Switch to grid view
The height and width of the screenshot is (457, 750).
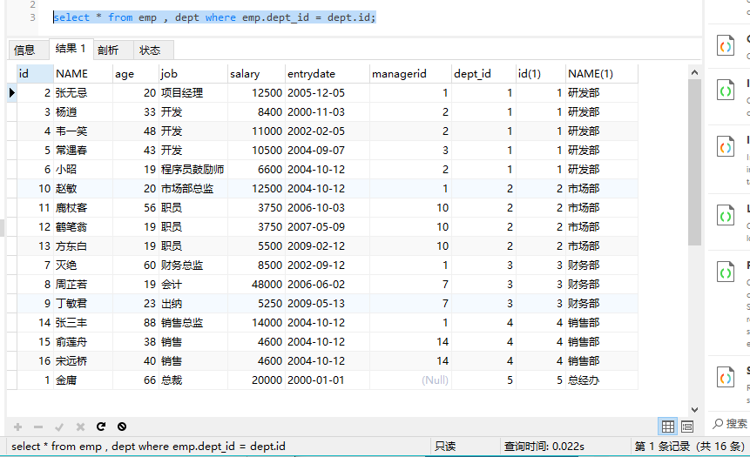[668, 426]
